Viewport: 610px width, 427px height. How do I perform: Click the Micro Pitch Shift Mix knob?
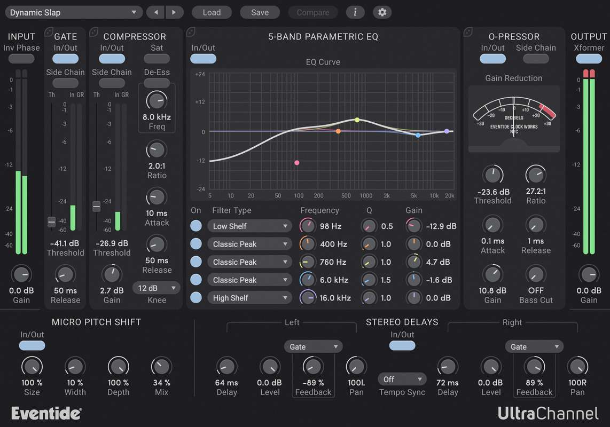coord(161,367)
